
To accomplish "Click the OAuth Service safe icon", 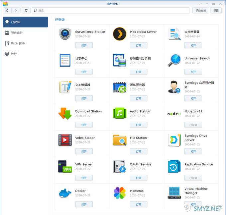I will [x=120, y=167].
